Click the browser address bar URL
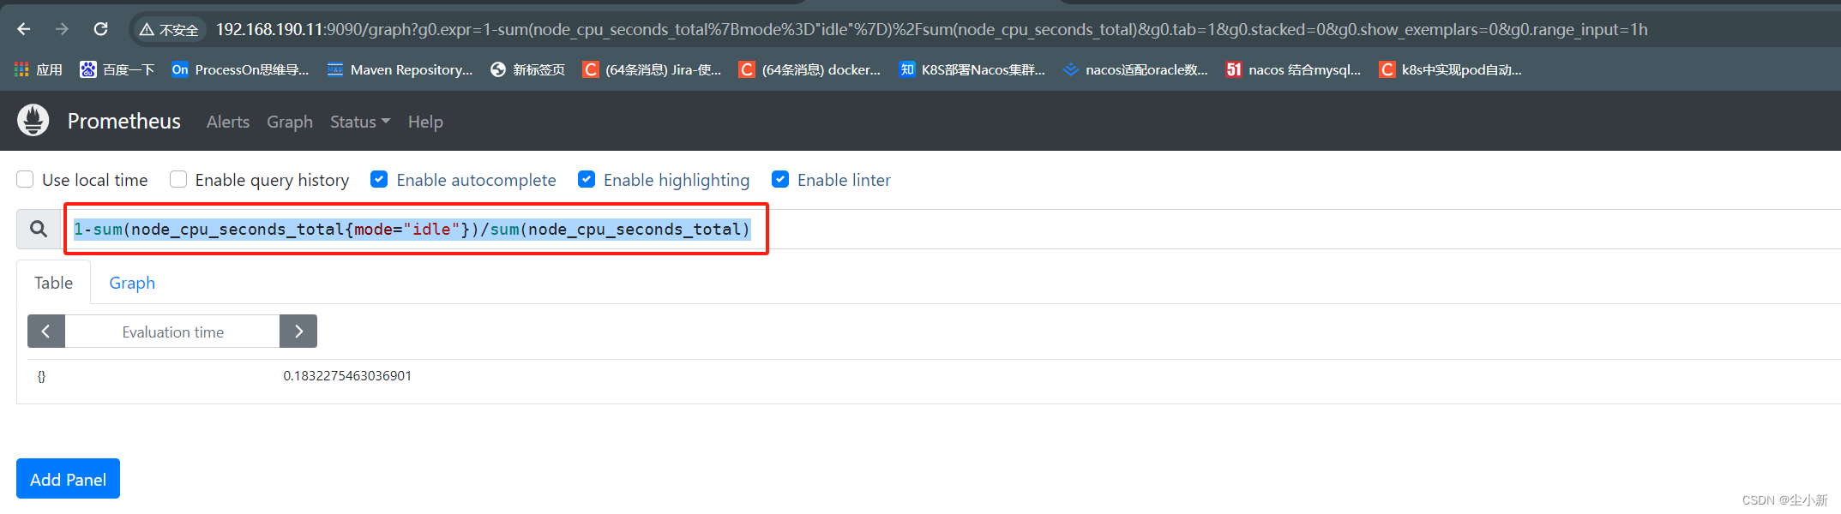This screenshot has width=1841, height=514. click(931, 29)
